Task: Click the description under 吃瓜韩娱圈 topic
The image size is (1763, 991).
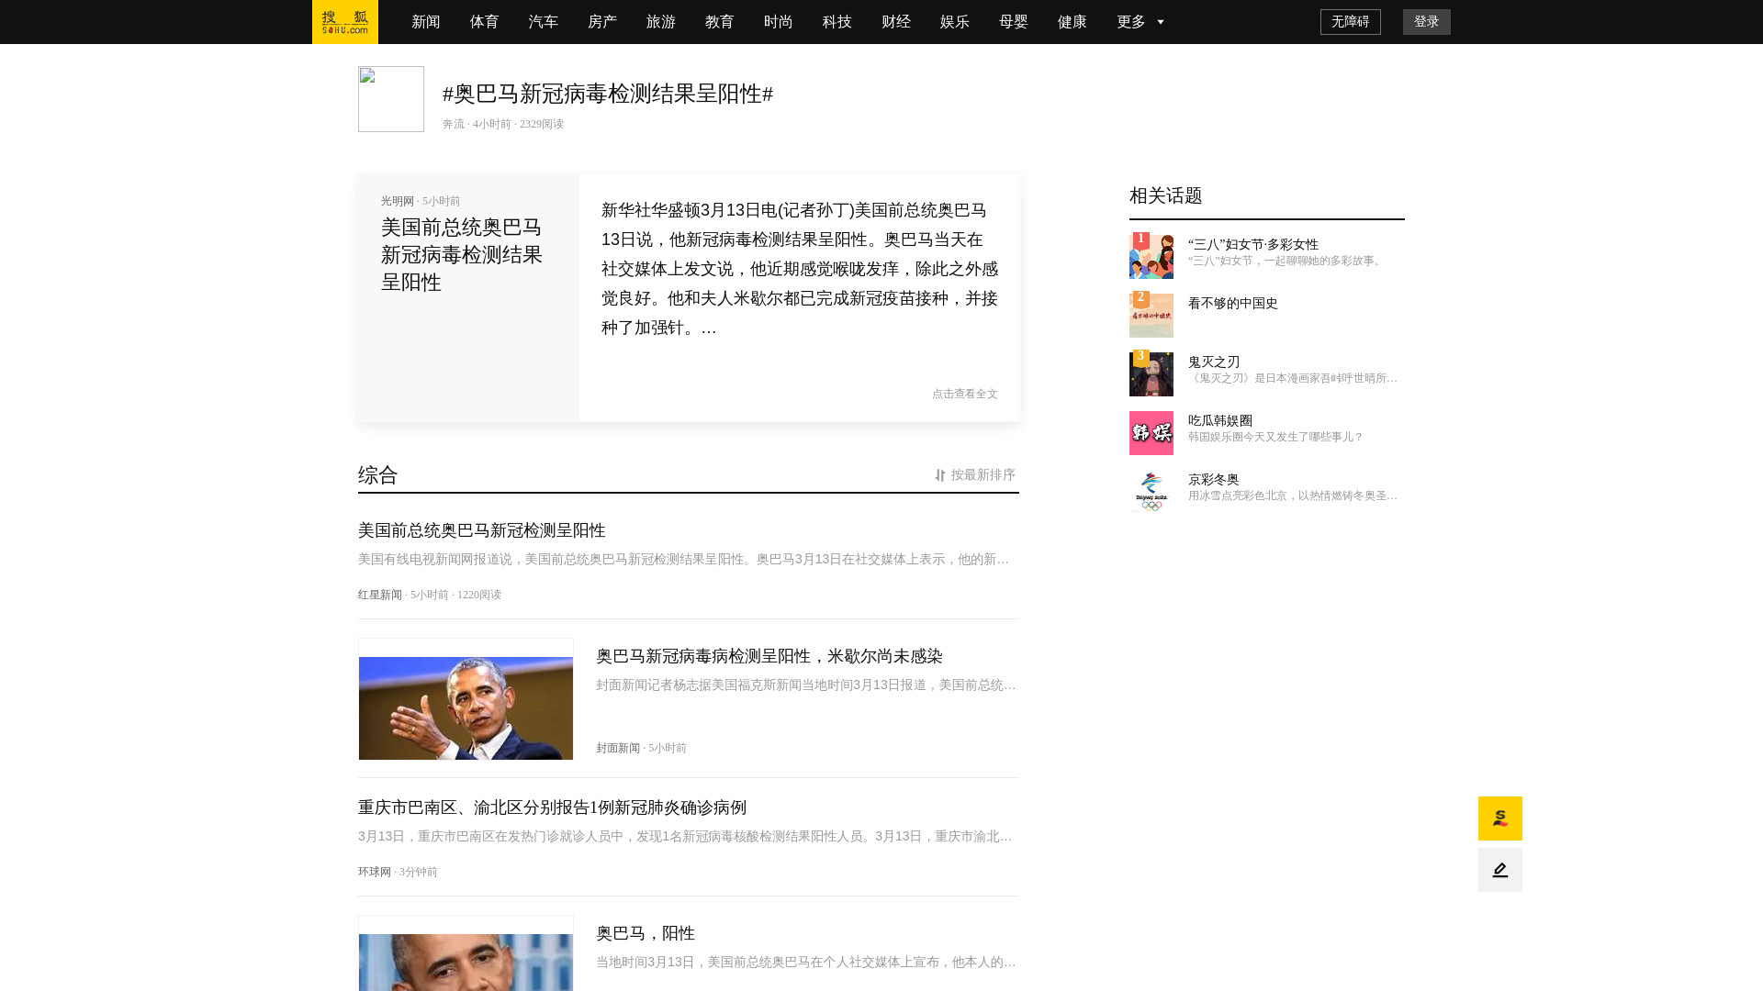Action: point(1275,437)
